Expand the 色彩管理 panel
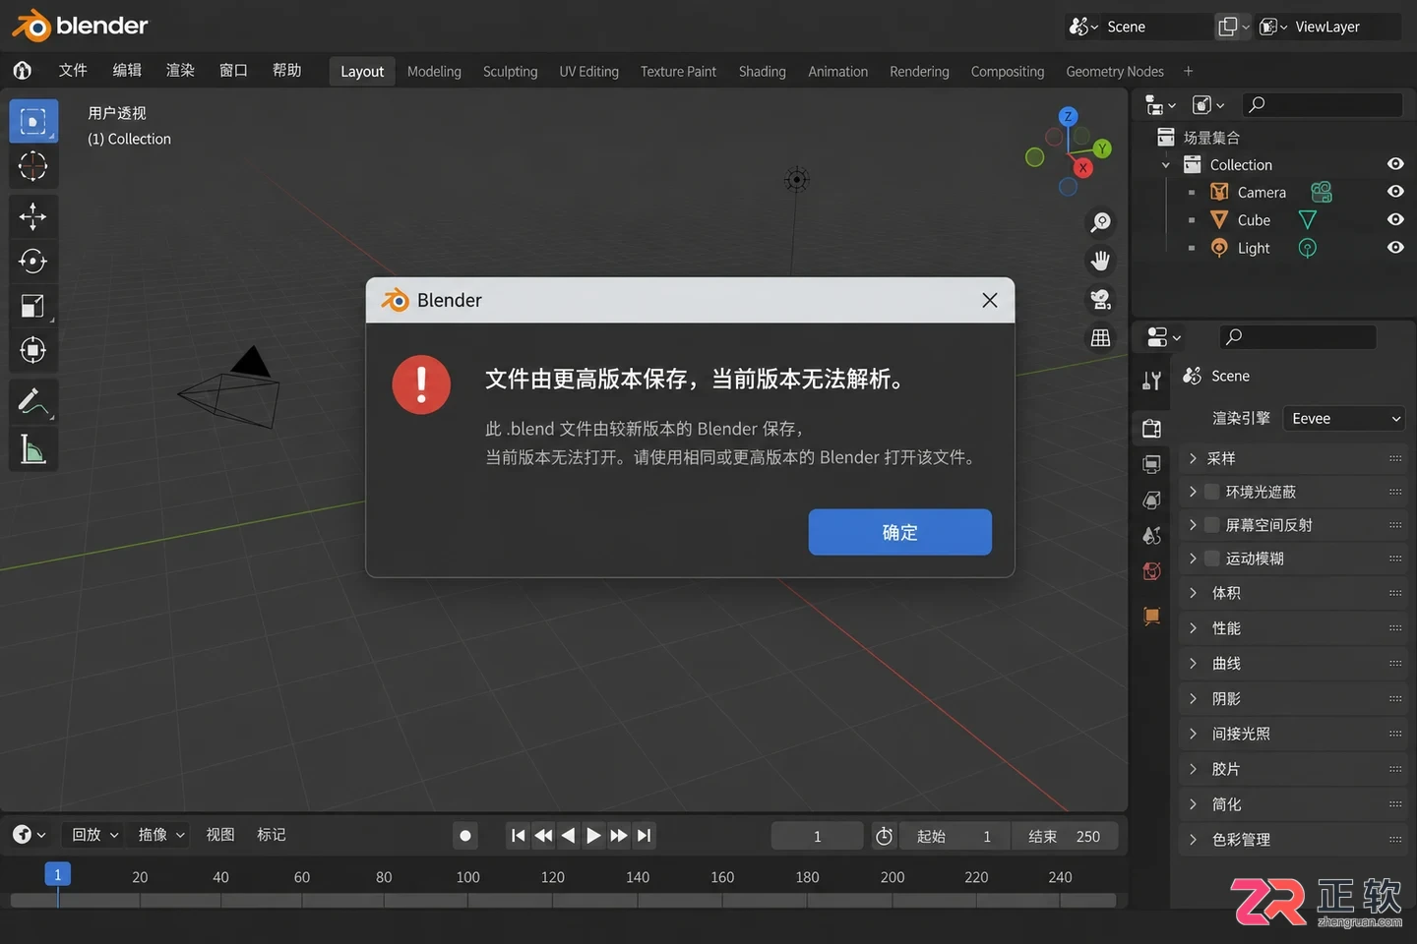 (x=1292, y=840)
